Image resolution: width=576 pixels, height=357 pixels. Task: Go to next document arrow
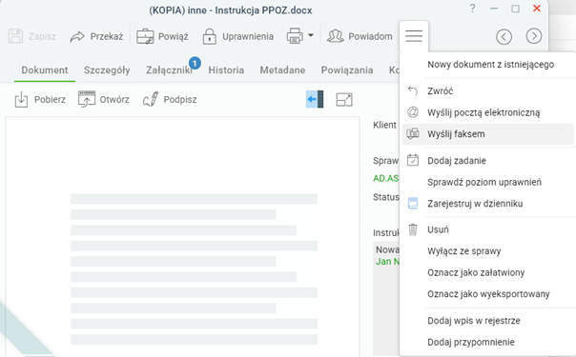[x=534, y=36]
